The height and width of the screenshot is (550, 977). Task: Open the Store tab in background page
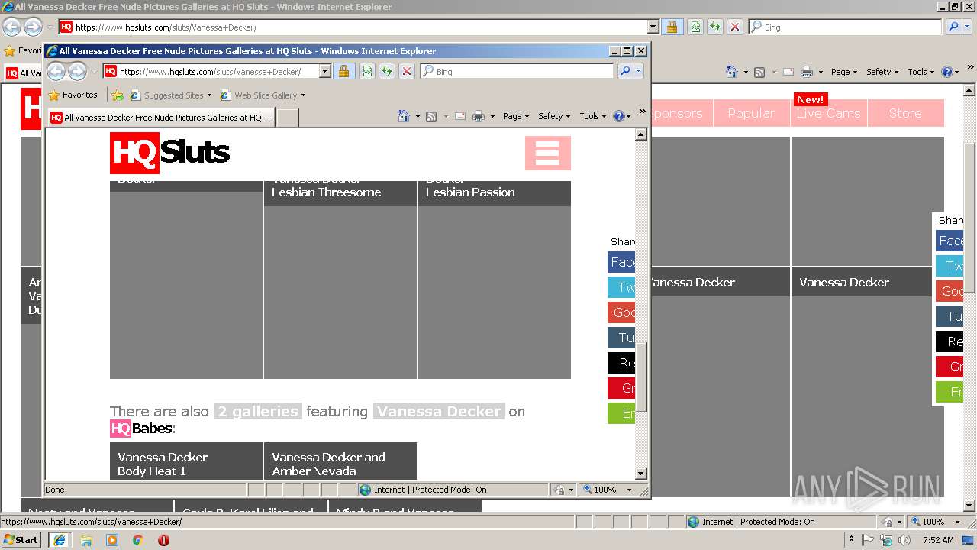(905, 113)
